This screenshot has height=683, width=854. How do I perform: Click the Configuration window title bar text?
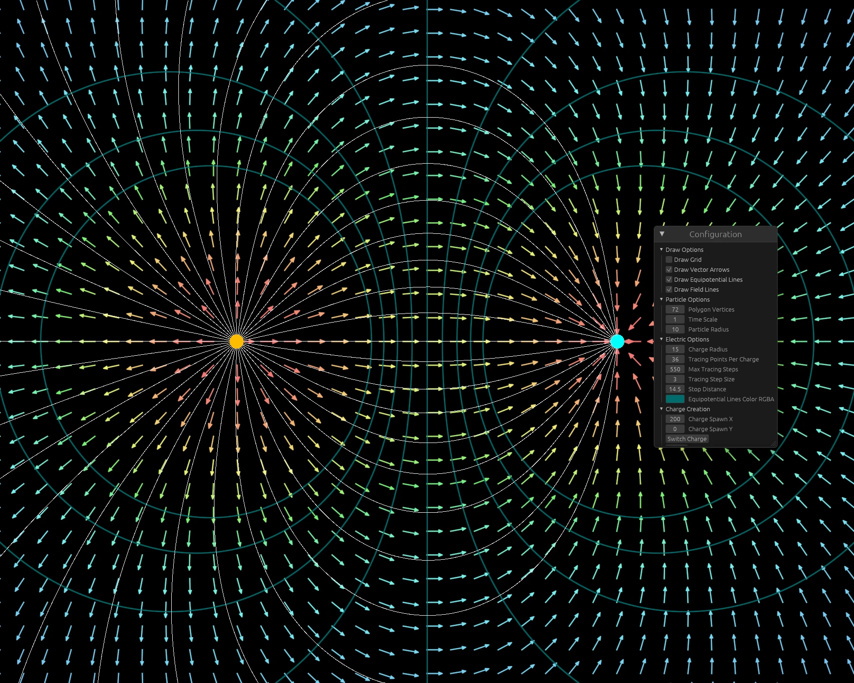tap(715, 234)
